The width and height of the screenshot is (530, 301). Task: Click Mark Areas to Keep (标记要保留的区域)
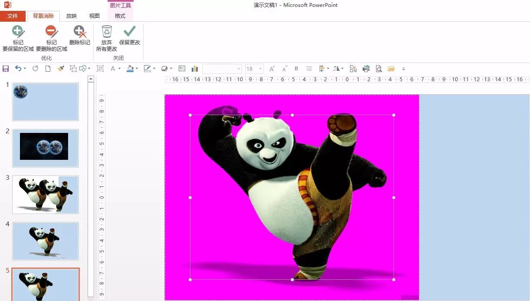18,38
